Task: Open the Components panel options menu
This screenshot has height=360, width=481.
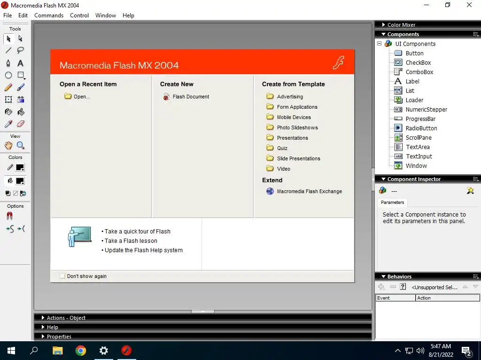Action: tap(476, 34)
